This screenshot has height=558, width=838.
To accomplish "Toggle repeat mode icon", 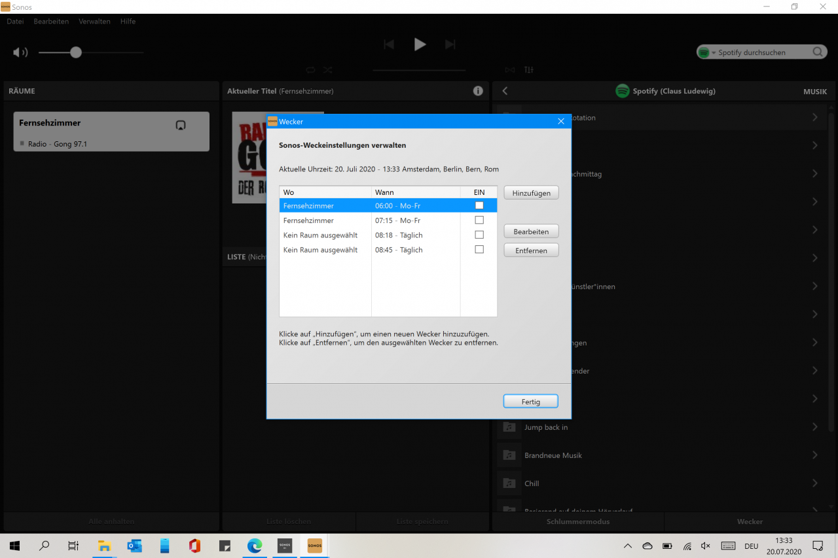I will 310,70.
